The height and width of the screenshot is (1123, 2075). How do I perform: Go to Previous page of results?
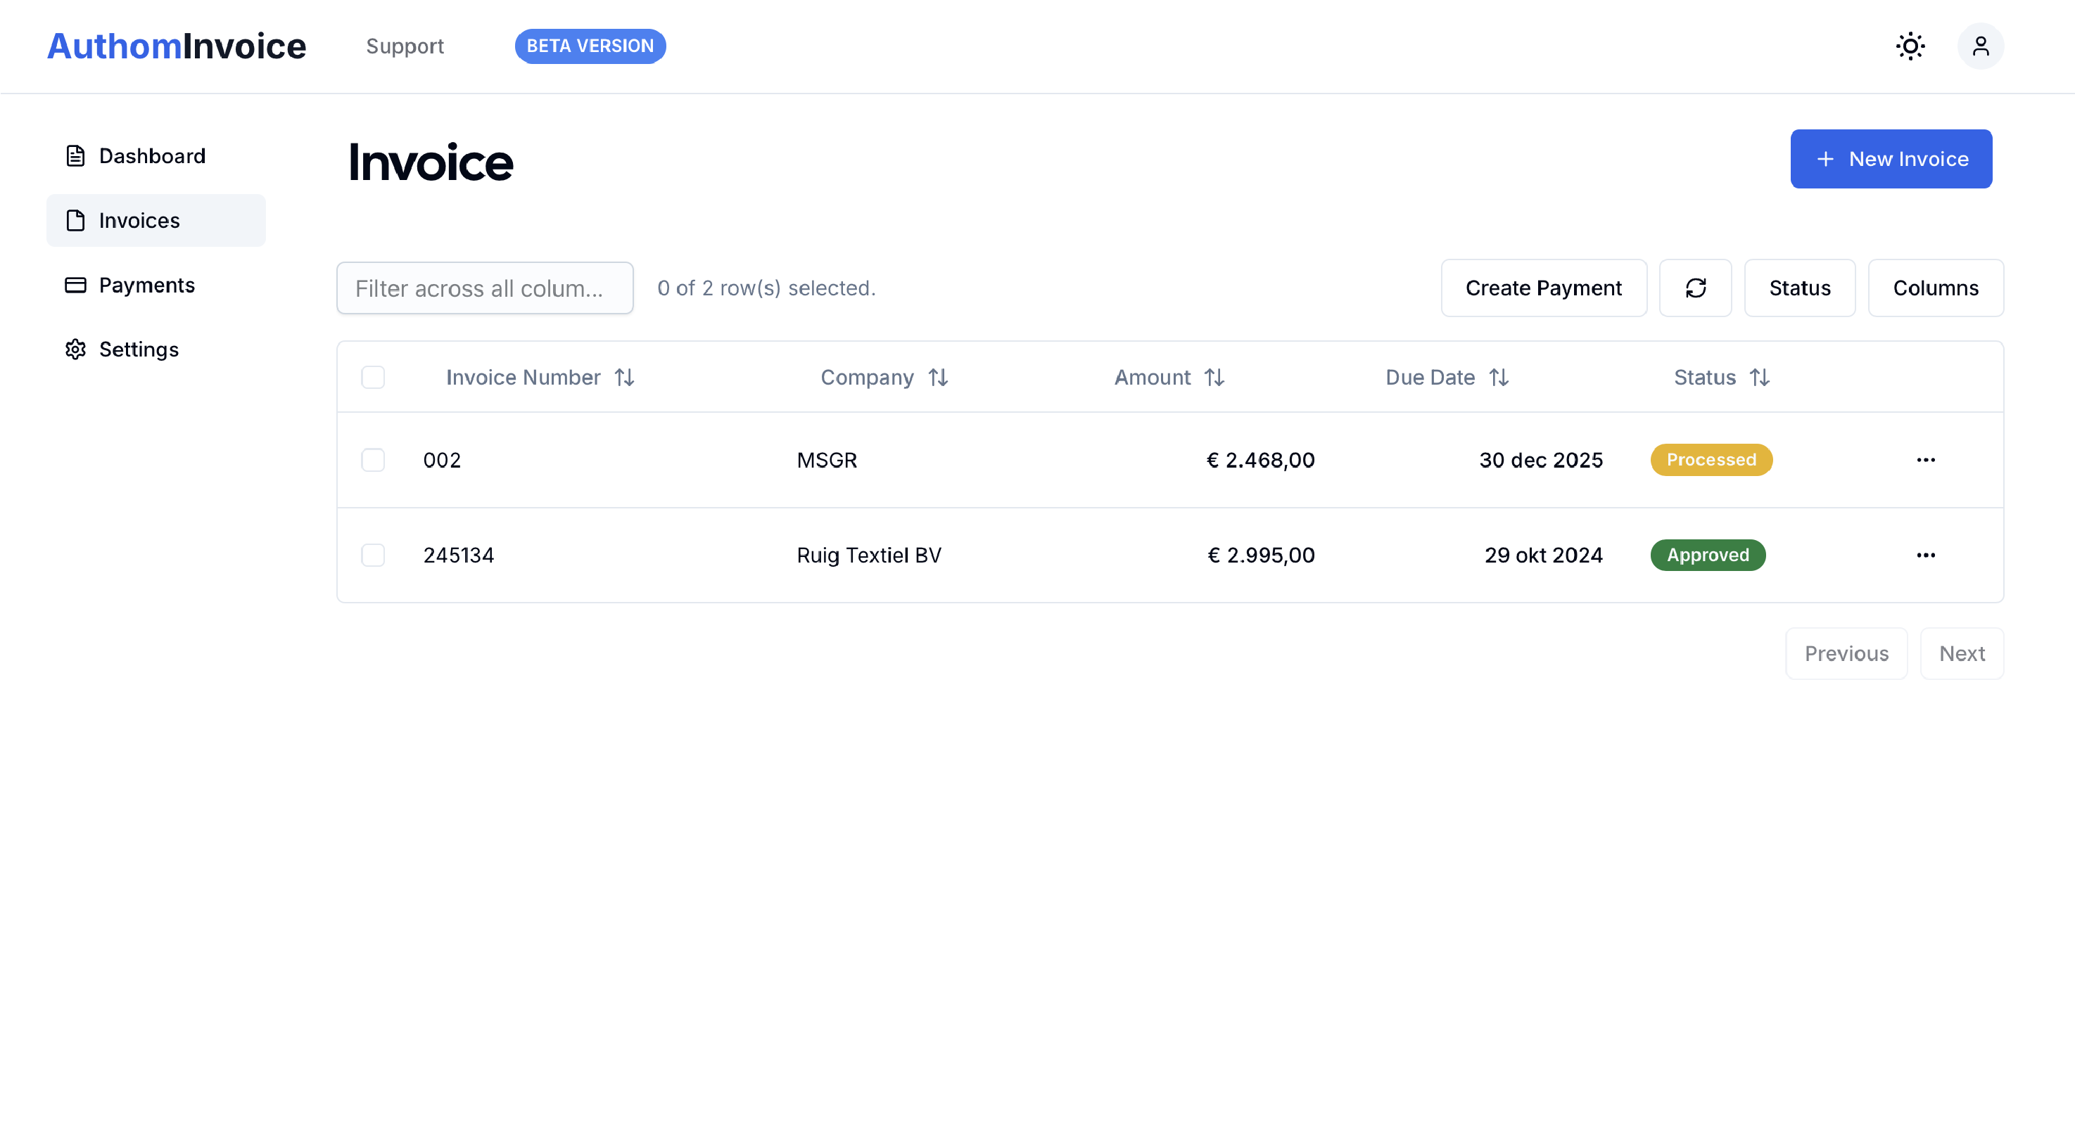(x=1846, y=654)
